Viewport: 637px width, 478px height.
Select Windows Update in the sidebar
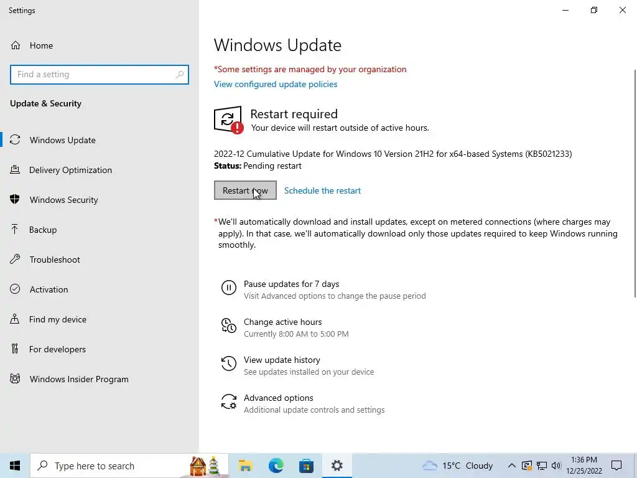tap(100, 140)
